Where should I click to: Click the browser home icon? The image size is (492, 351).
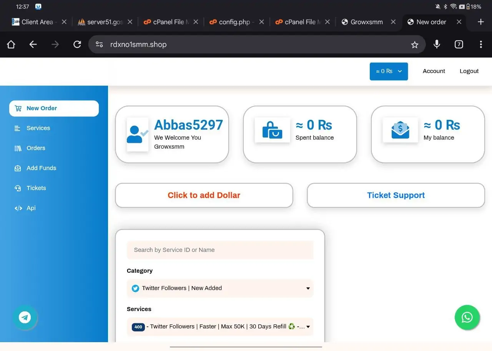click(11, 45)
